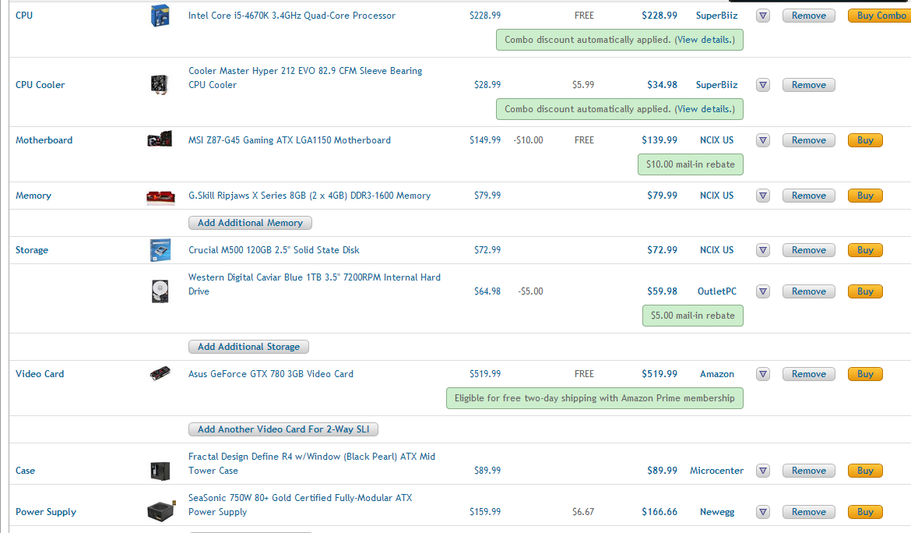Click Buy Combo for the CPU

pos(880,16)
